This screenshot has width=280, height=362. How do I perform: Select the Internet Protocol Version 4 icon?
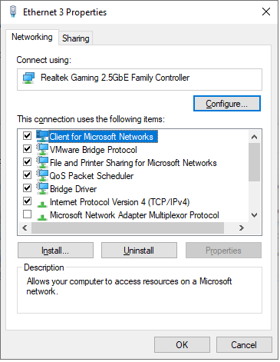(42, 204)
